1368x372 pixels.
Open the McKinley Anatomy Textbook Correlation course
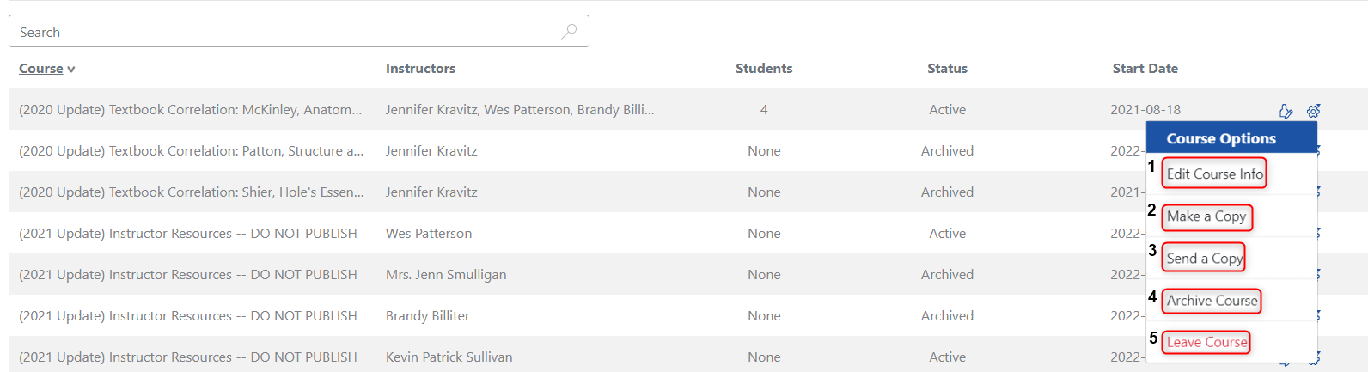coord(190,110)
